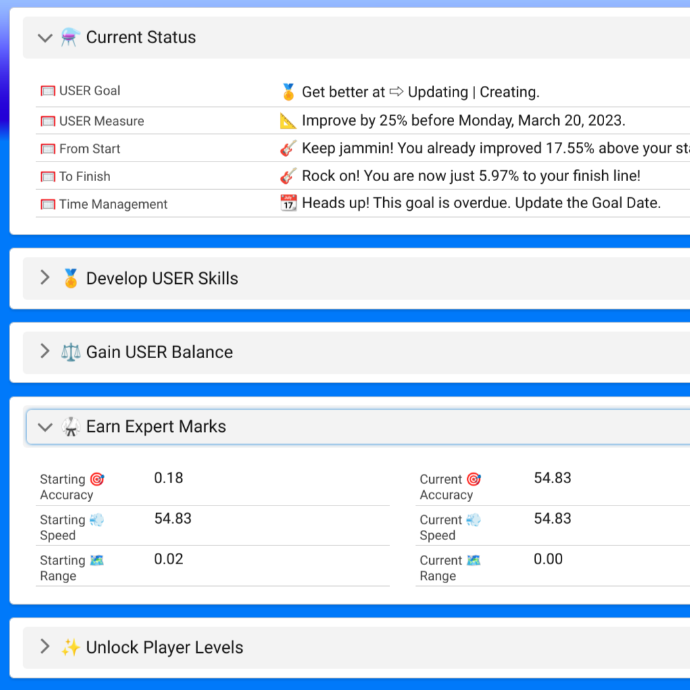Viewport: 690px width, 690px height.
Task: Click the From Start field label
Action: pos(90,149)
